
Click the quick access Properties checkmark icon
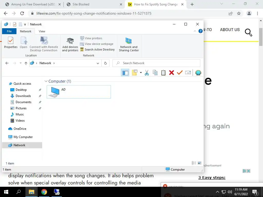15,24
